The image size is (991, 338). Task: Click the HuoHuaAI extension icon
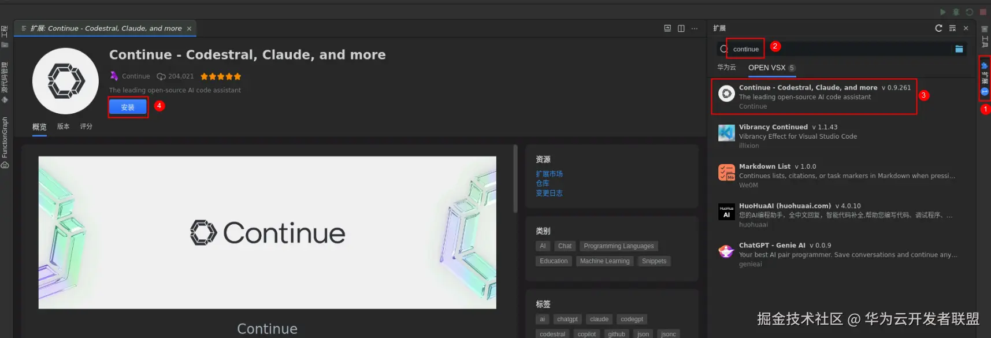[x=726, y=211]
